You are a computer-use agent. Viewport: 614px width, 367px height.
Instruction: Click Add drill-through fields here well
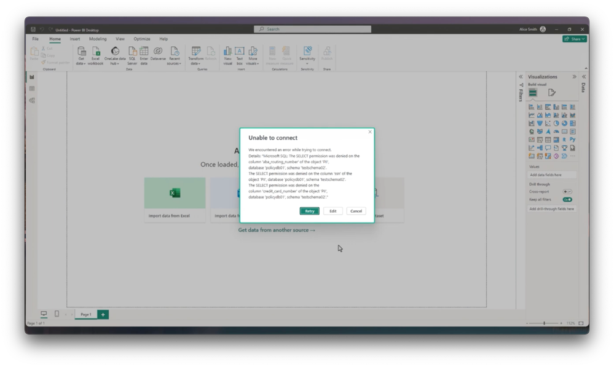click(x=551, y=209)
